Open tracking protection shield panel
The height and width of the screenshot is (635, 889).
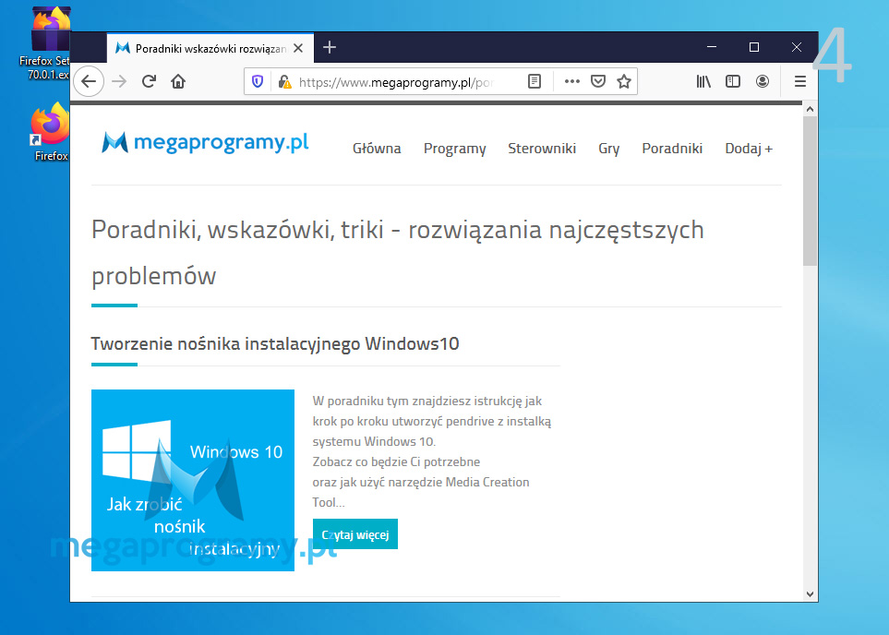click(x=258, y=81)
